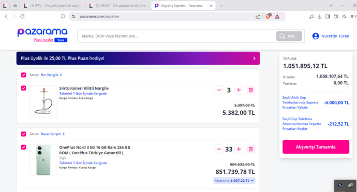Switch to the IPTV 10x yerli panel tab

[54, 6]
